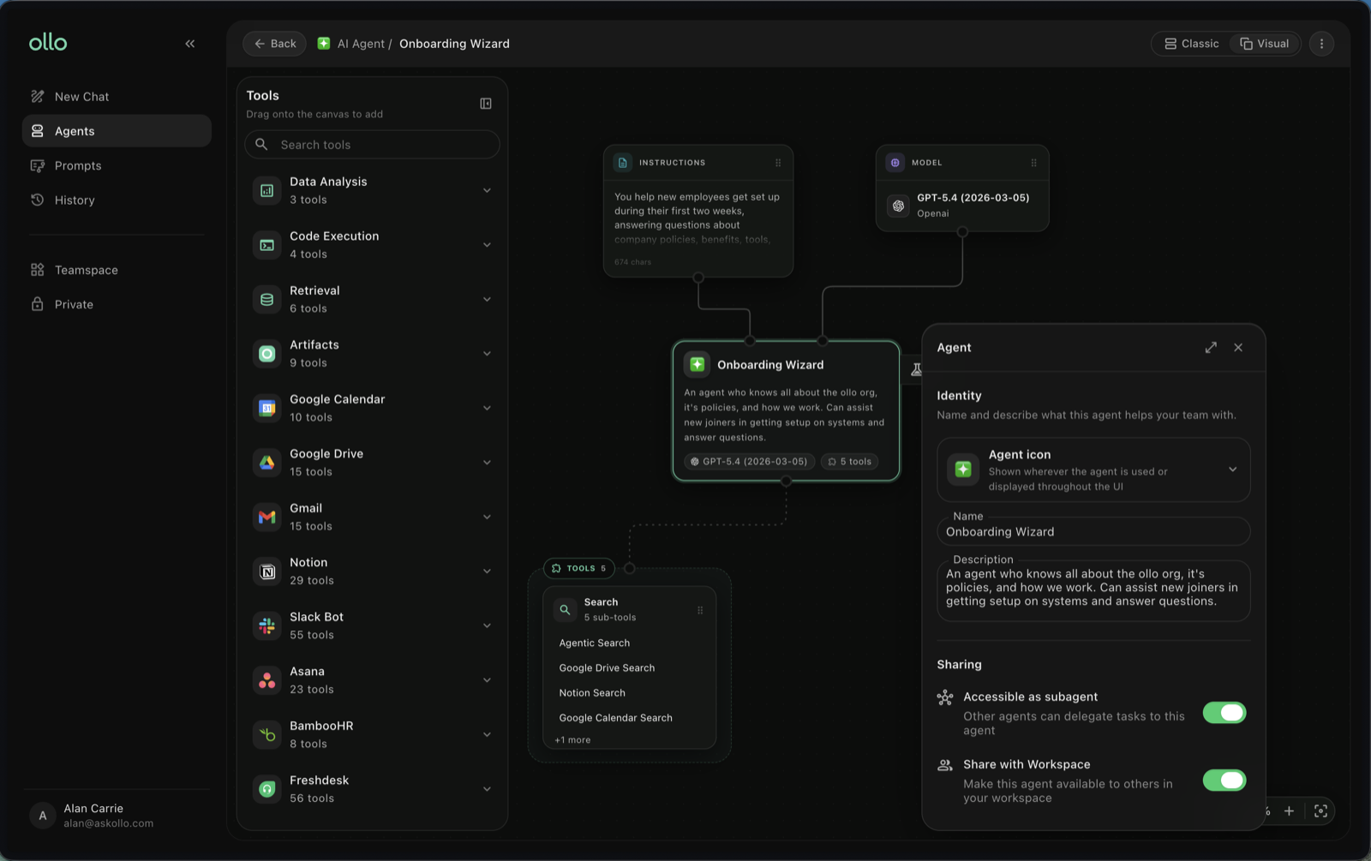1371x861 pixels.
Task: Click the Instructions node drag handle
Action: pyautogui.click(x=778, y=163)
